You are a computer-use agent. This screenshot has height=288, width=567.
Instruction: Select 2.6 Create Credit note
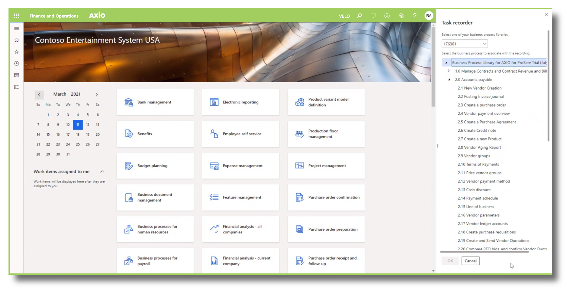pyautogui.click(x=477, y=130)
